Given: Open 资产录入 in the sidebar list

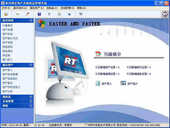Looking at the screenshot, I should pyautogui.click(x=8, y=70).
